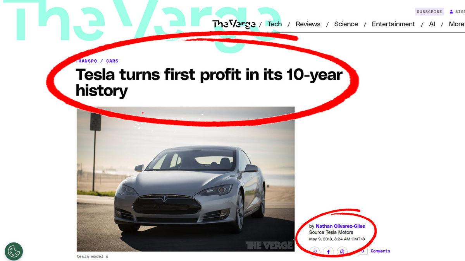Viewport: 465px width, 261px height.
Task: Share article on Threads
Action: [x=342, y=252]
